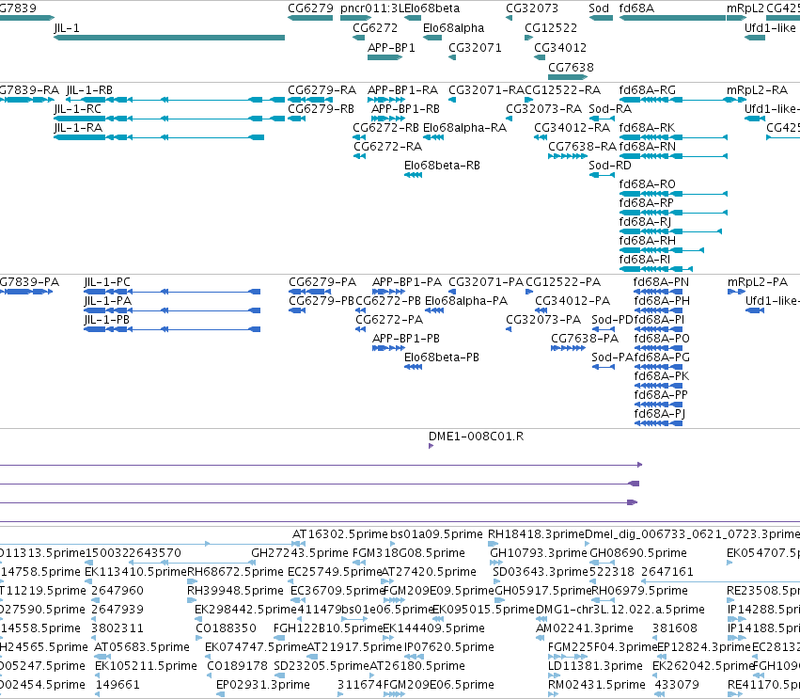Image resolution: width=800 pixels, height=699 pixels.
Task: Click the Elo68alpha-RA transcript label
Action: click(464, 128)
